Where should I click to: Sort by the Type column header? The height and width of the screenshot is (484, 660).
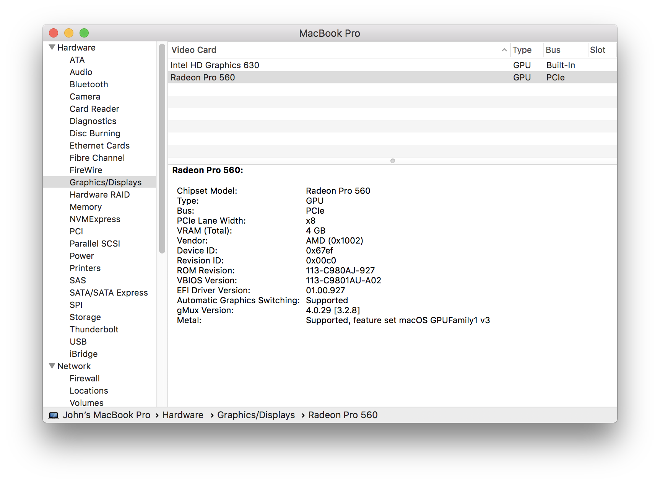pos(522,50)
